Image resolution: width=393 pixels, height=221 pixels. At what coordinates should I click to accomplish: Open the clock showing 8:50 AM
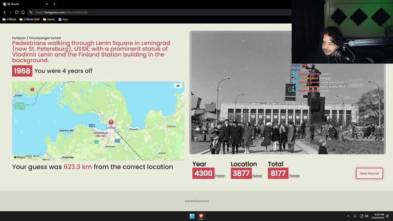(x=378, y=216)
